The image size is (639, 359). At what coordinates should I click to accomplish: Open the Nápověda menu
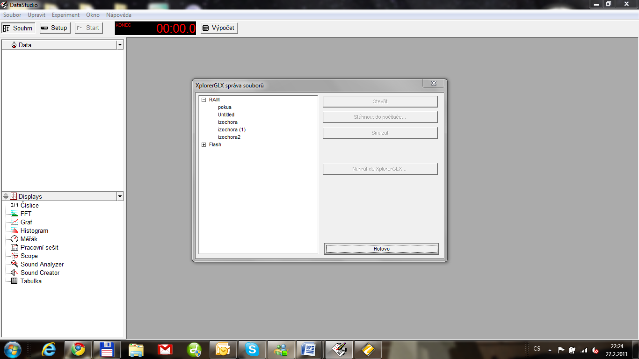tap(119, 15)
